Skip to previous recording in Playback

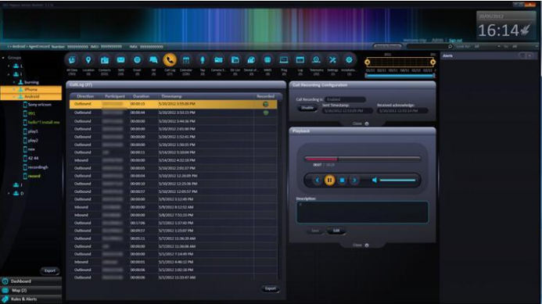[x=317, y=180]
